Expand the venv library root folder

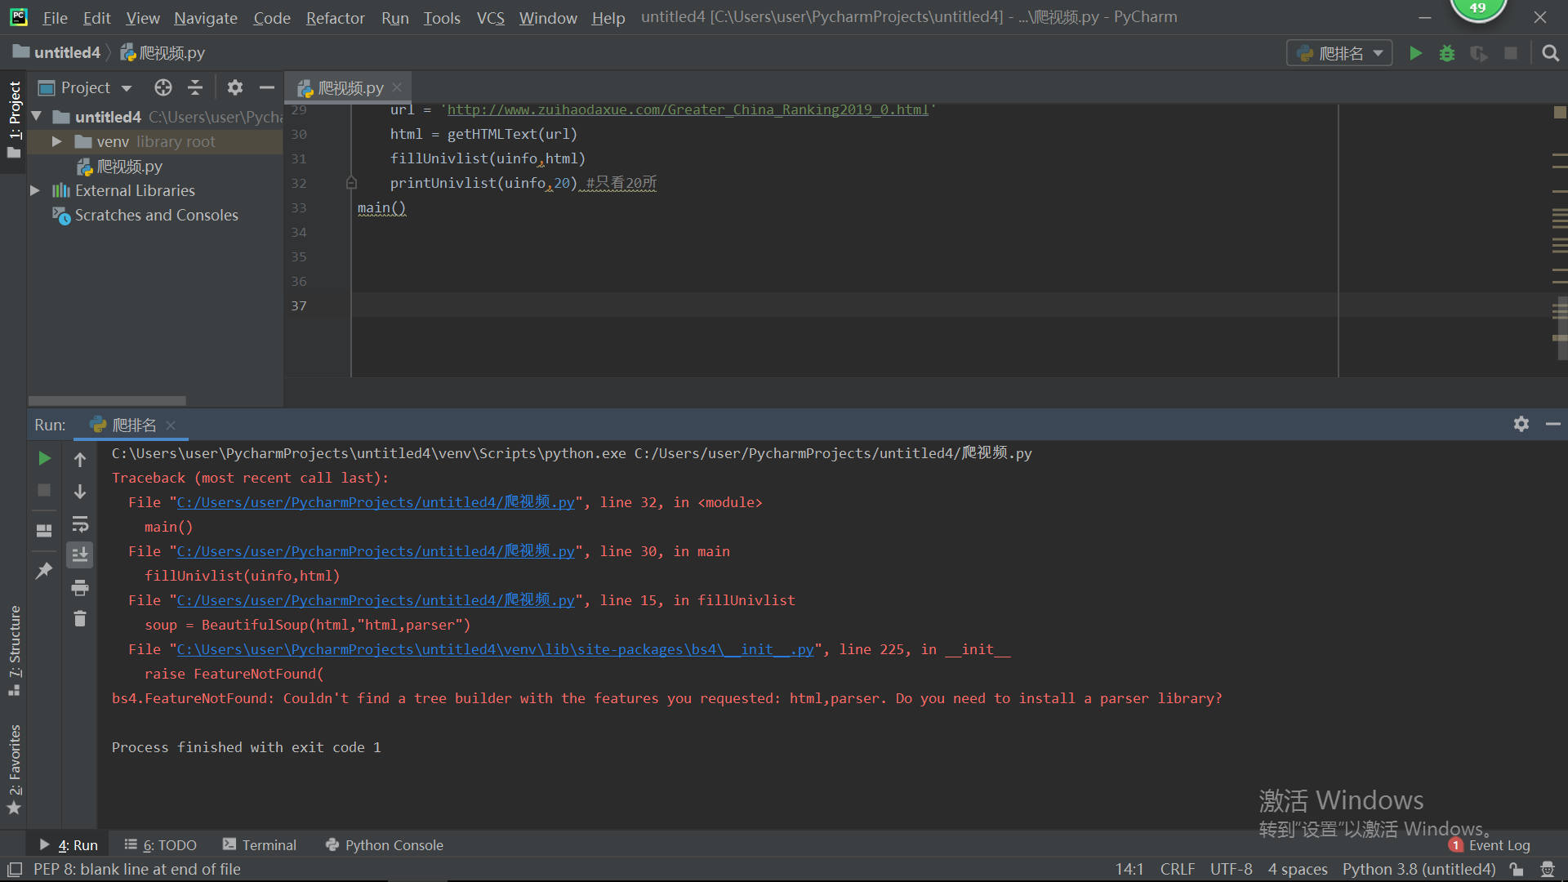pos(56,141)
